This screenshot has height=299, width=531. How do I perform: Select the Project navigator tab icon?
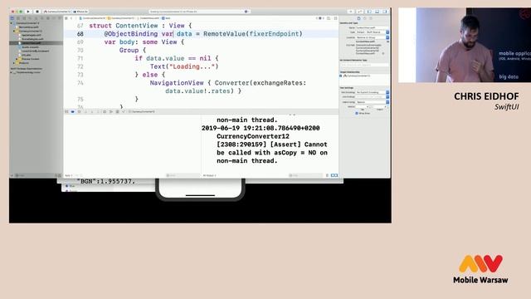[12, 18]
